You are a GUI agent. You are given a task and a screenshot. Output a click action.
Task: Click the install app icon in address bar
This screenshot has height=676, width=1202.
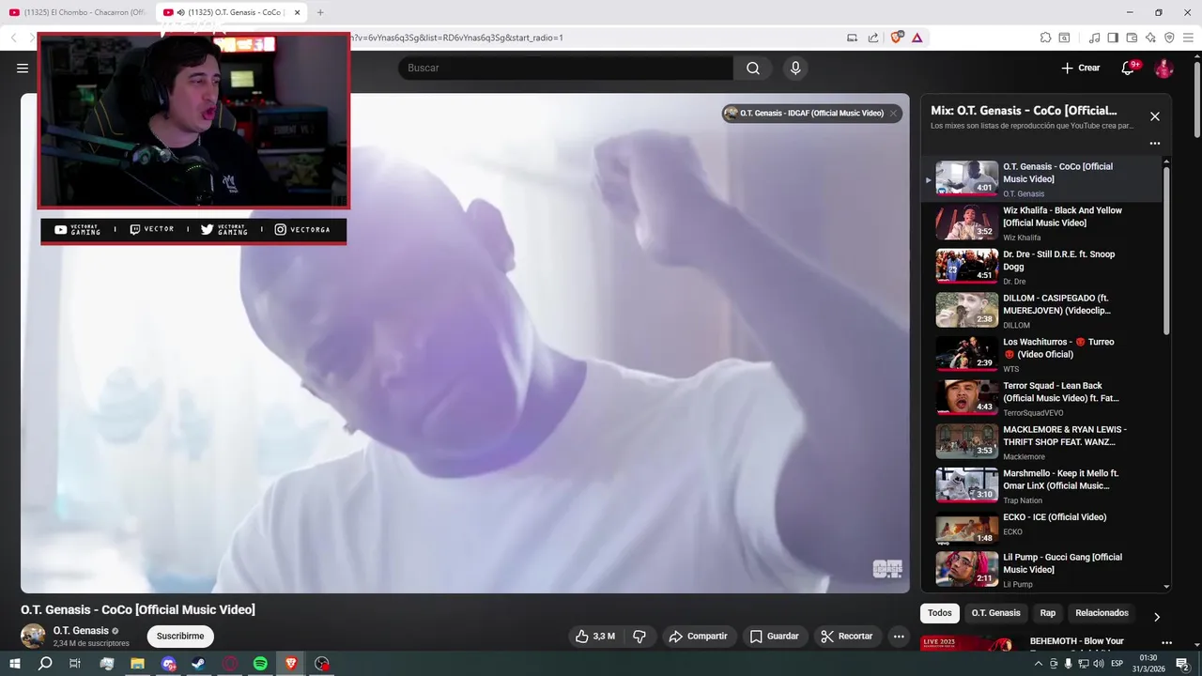[853, 38]
